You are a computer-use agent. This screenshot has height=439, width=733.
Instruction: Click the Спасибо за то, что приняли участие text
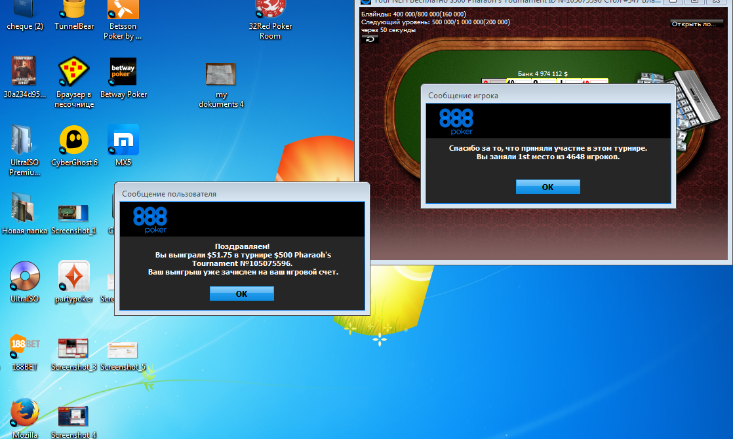point(548,148)
